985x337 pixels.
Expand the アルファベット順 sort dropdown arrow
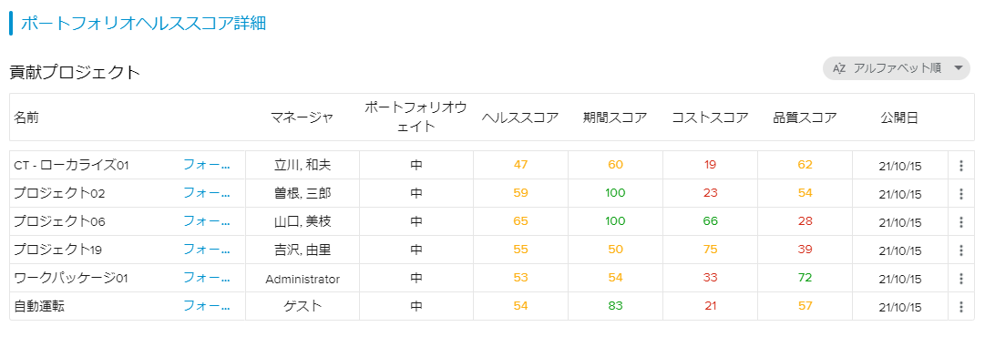[x=958, y=68]
